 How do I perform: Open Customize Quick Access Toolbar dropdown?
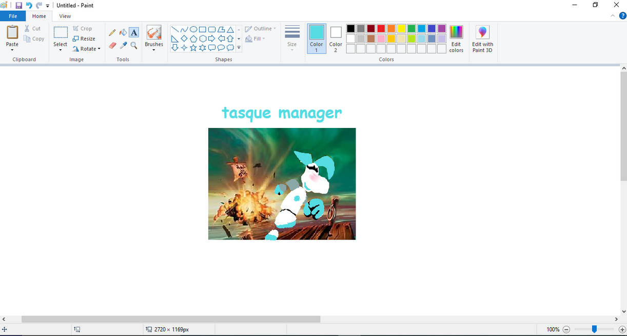48,6
